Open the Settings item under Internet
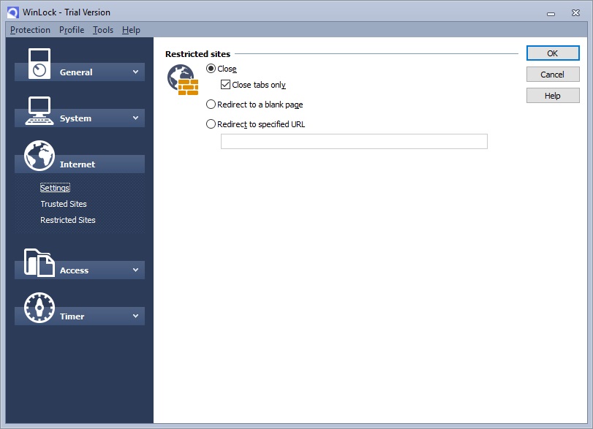The image size is (593, 429). tap(56, 188)
